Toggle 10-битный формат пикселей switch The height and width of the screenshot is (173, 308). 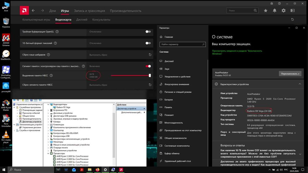coord(148,43)
